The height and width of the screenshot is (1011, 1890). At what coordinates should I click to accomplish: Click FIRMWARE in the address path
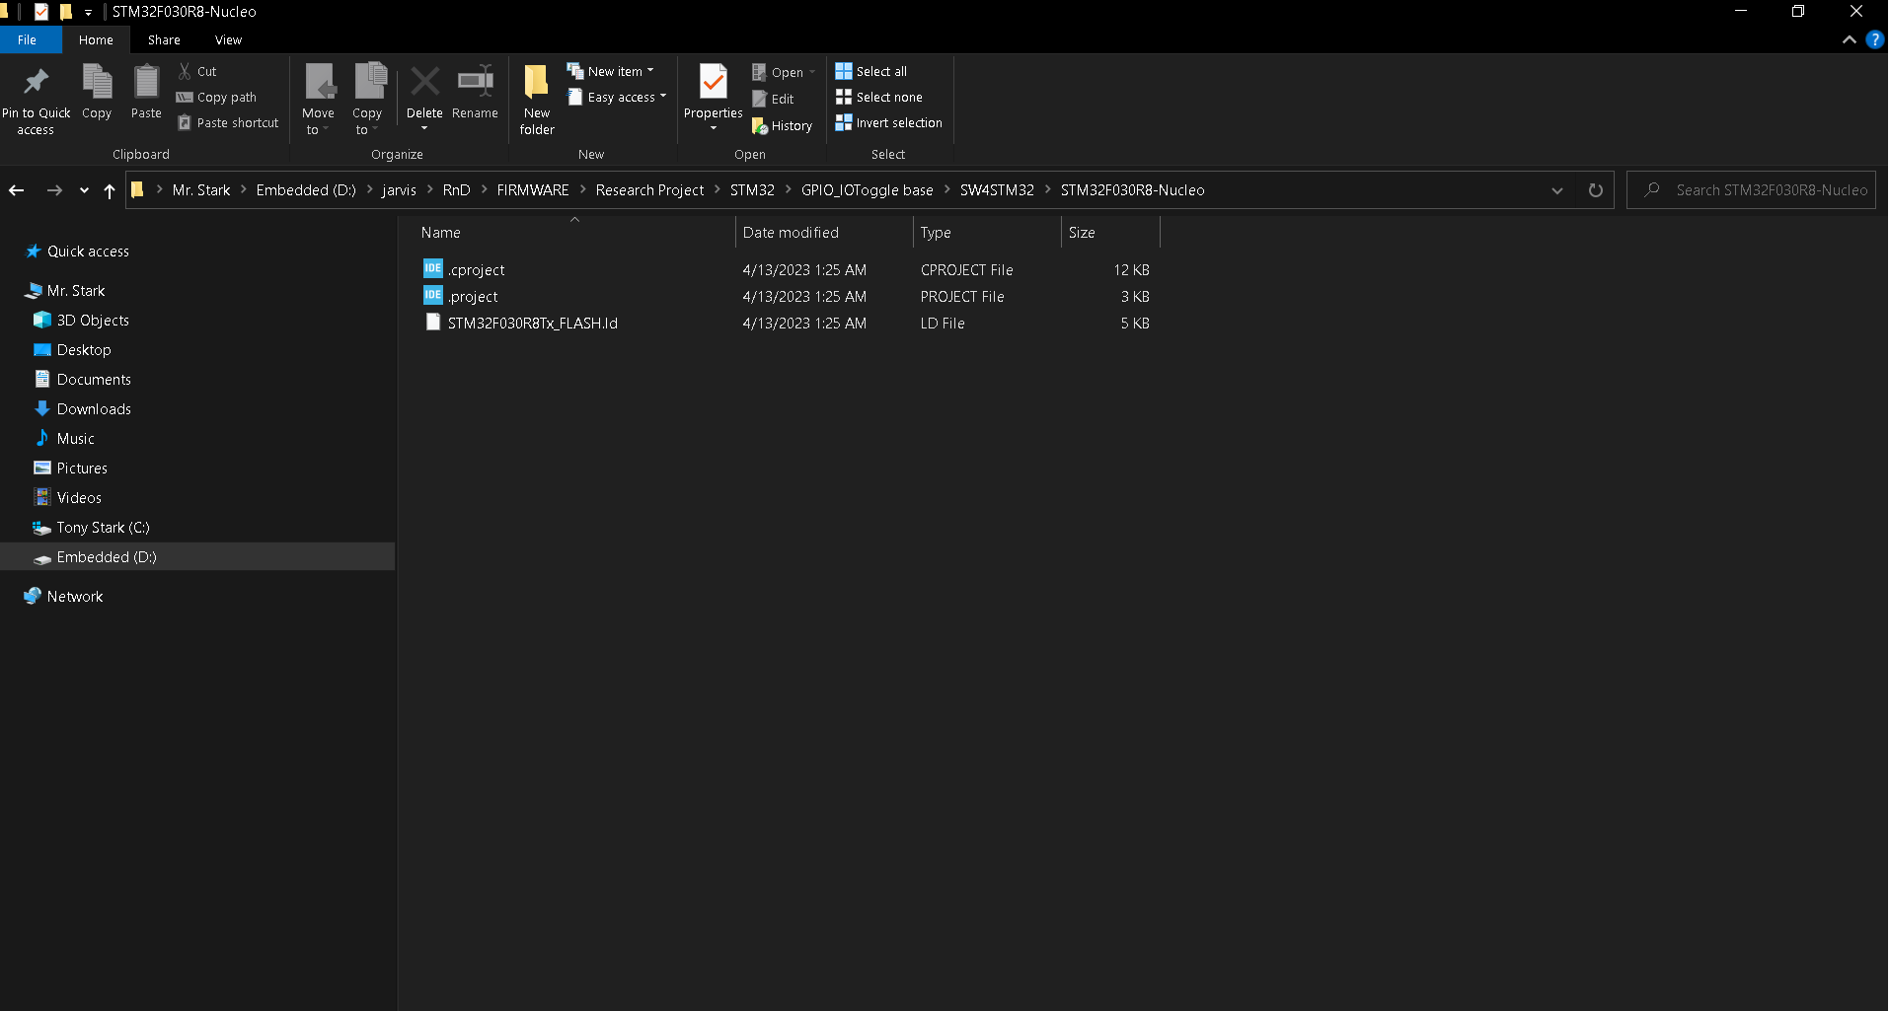point(533,190)
